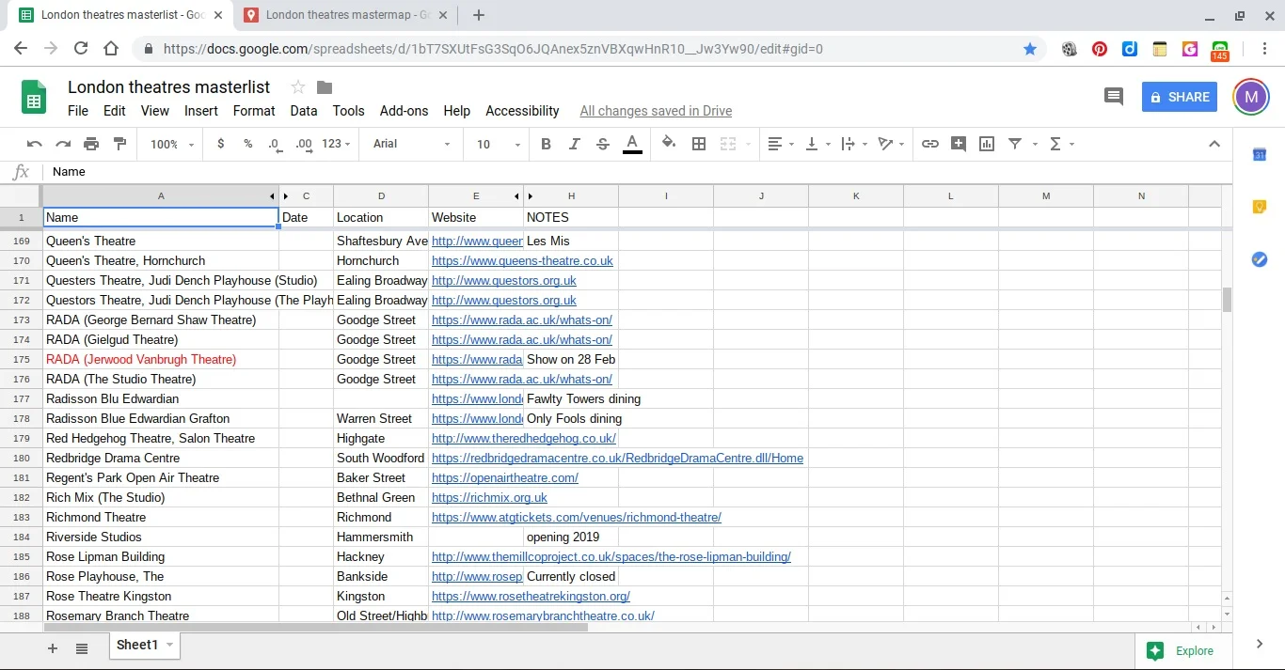Open Google Calendar side panel icon
Image resolution: width=1285 pixels, height=670 pixels.
point(1260,154)
